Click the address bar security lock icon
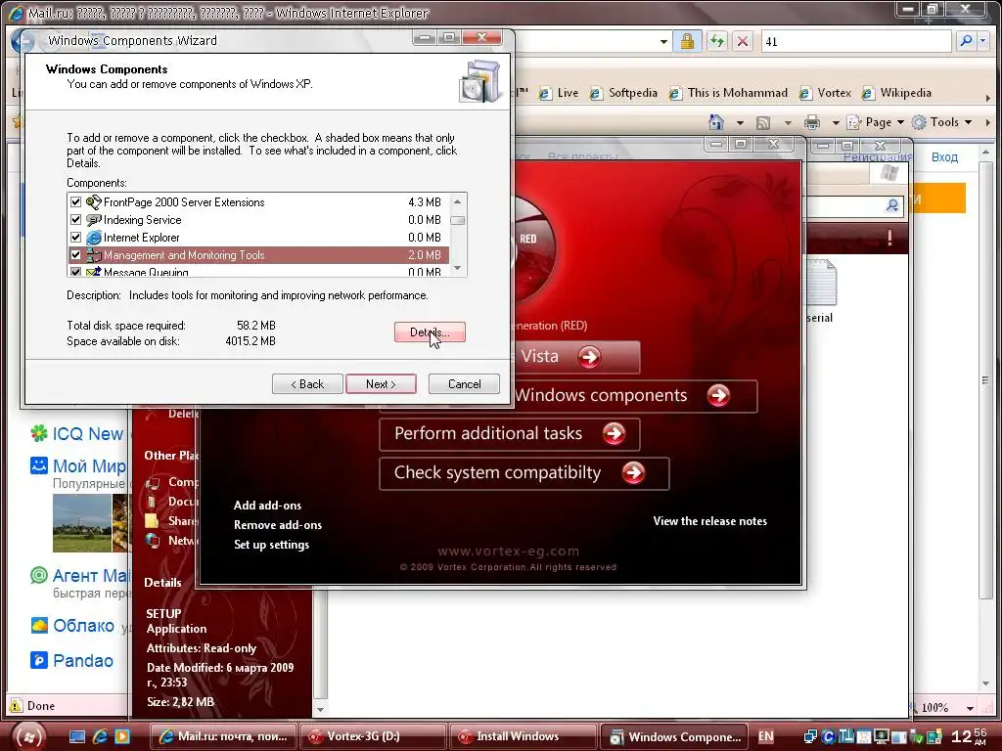The image size is (1002, 751). click(687, 41)
